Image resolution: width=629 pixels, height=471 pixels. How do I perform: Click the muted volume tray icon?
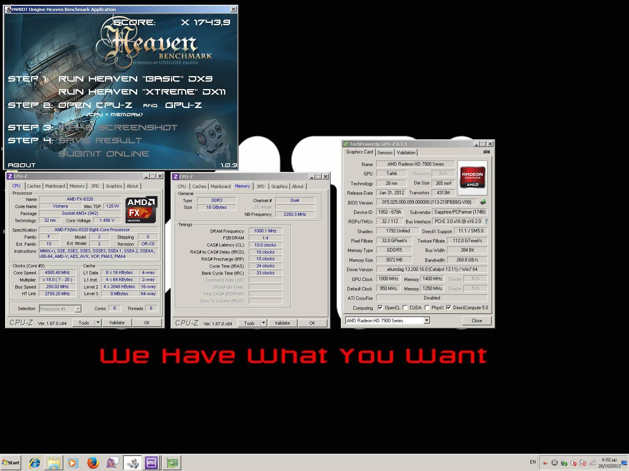tap(573, 463)
